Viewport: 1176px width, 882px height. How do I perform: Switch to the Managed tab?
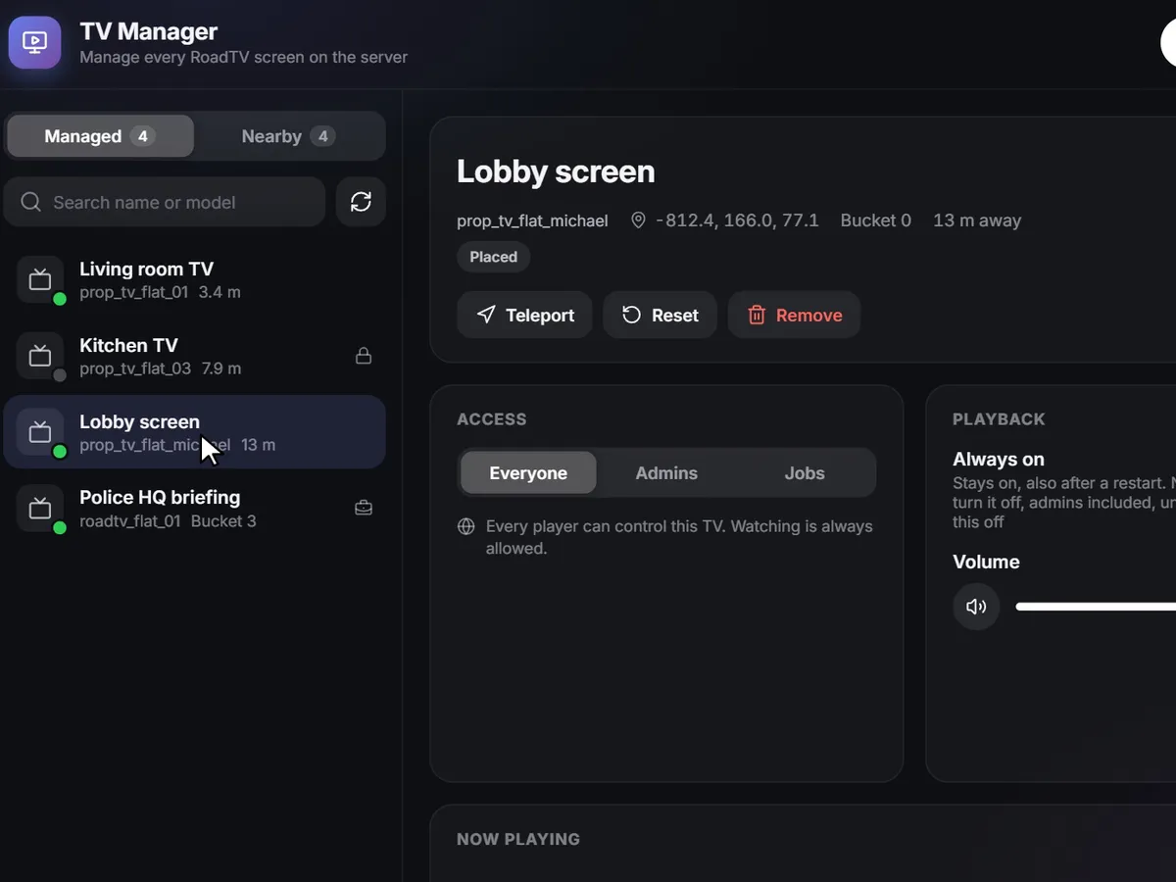tap(100, 136)
